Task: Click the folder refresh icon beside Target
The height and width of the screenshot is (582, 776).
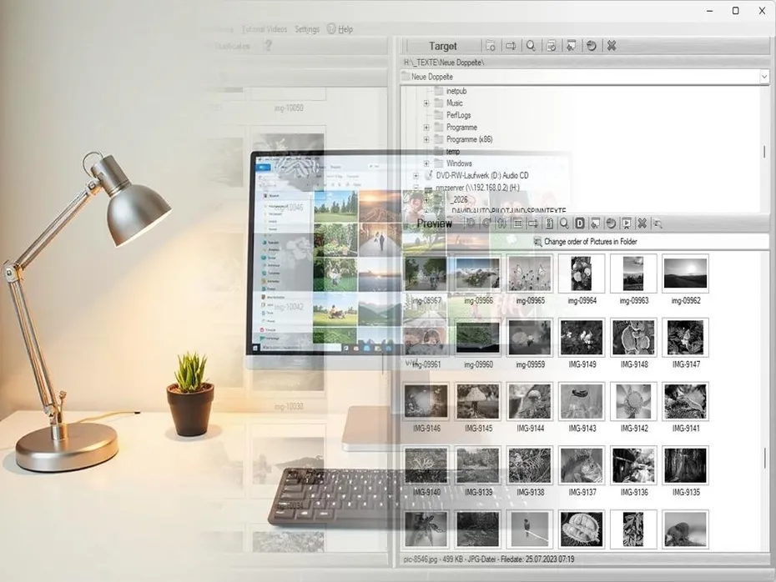Action: click(552, 46)
